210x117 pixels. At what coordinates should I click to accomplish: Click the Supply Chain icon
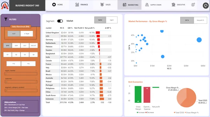[147, 5]
